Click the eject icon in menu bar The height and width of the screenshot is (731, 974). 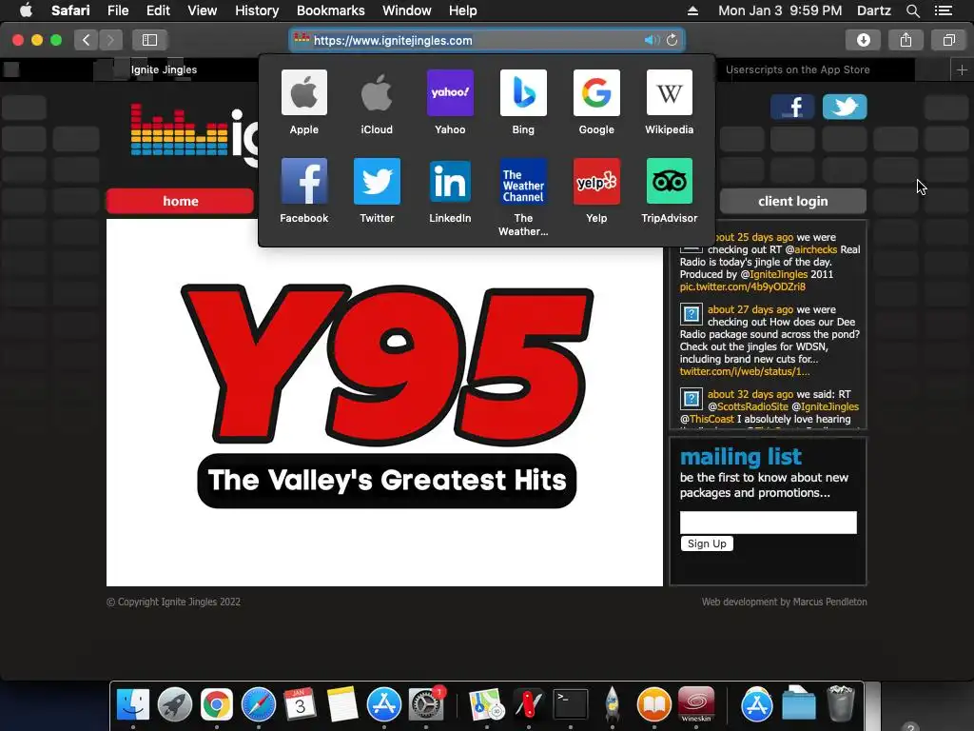[692, 10]
